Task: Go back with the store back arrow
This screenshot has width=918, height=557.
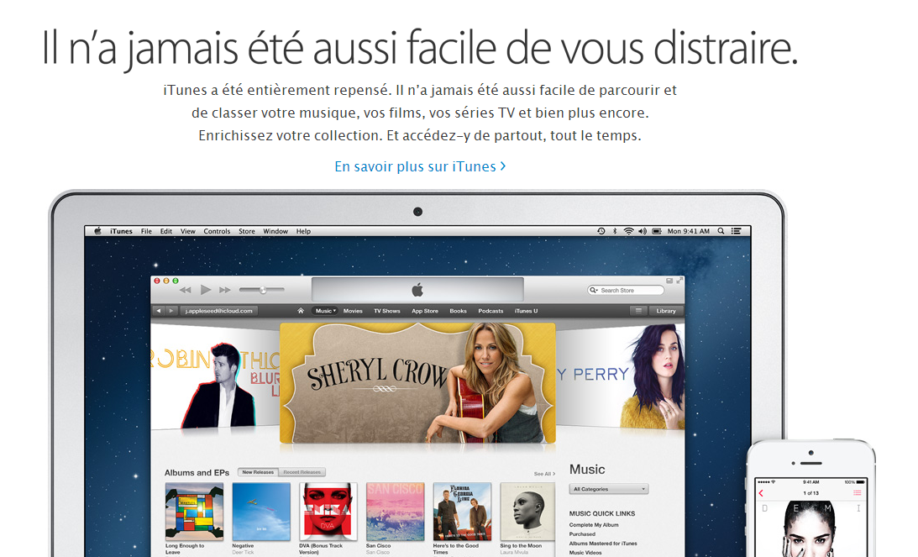Action: tap(158, 311)
